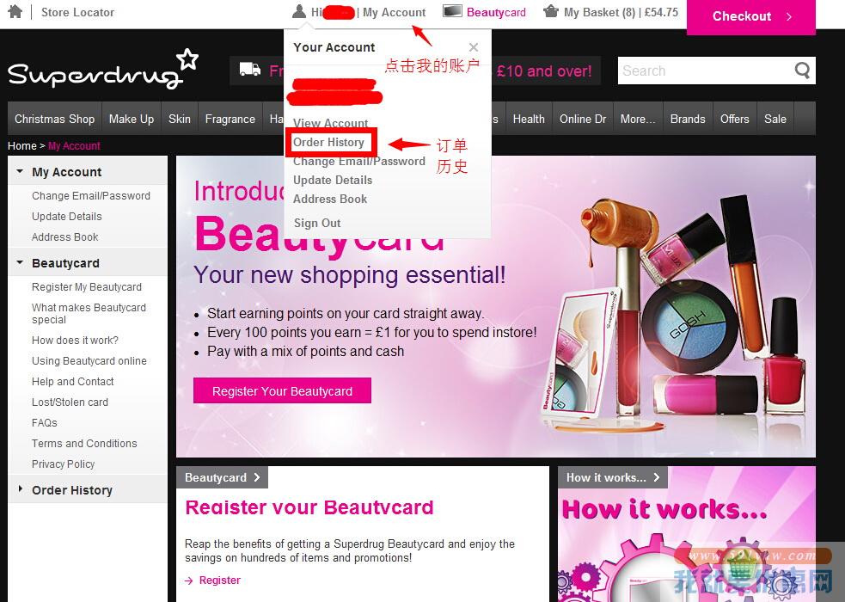The image size is (845, 602).
Task: Open the How it works... panel header
Action: [x=613, y=477]
